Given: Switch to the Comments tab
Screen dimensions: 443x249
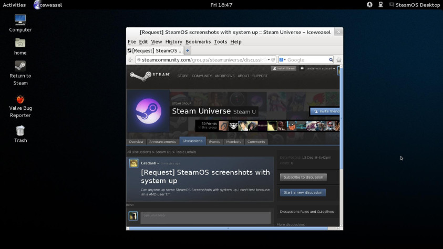Looking at the screenshot, I should point(256,142).
